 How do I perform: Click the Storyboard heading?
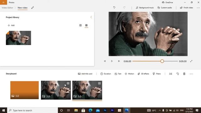(x=11, y=74)
